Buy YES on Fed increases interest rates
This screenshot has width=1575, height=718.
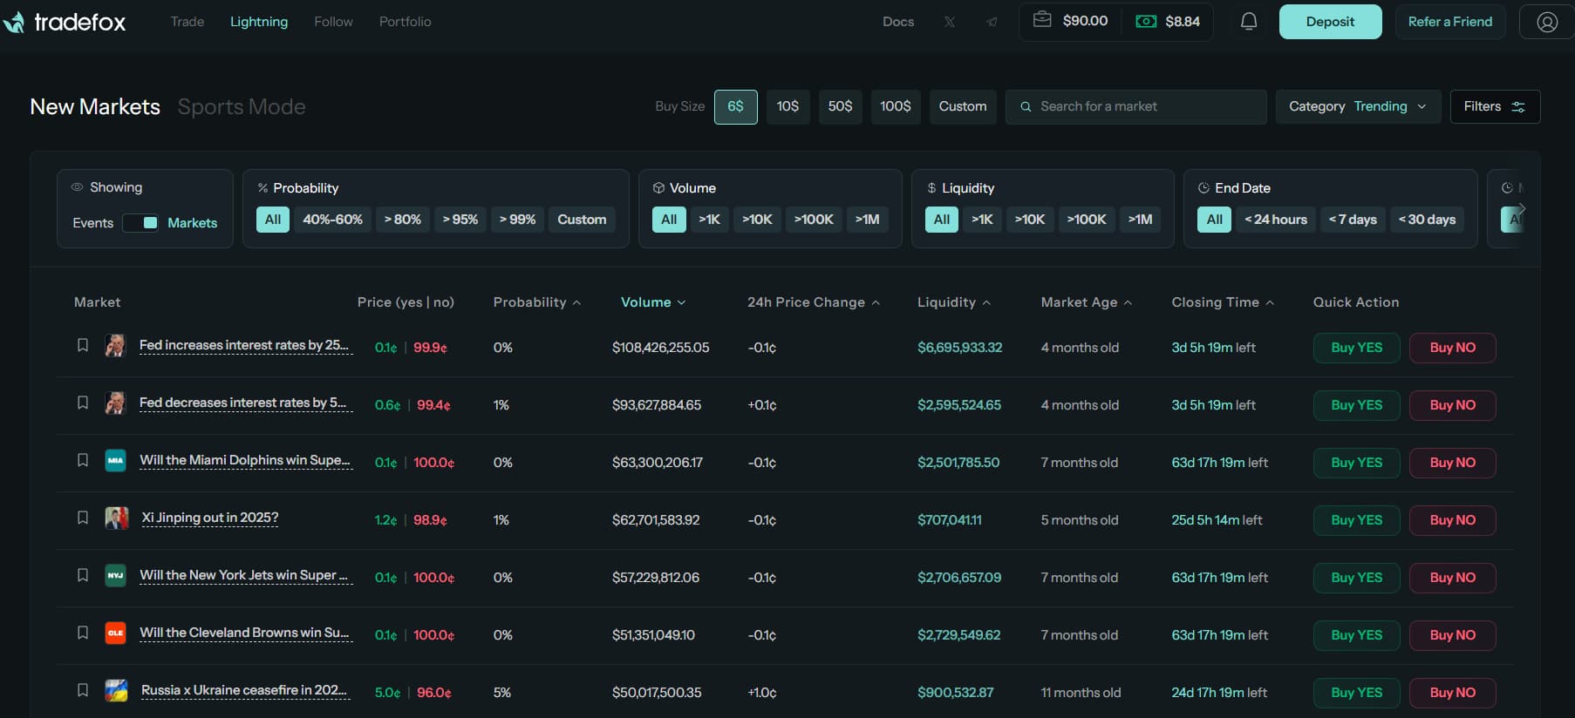tap(1356, 348)
